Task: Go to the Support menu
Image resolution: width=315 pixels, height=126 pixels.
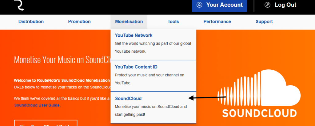Action: (x=264, y=22)
